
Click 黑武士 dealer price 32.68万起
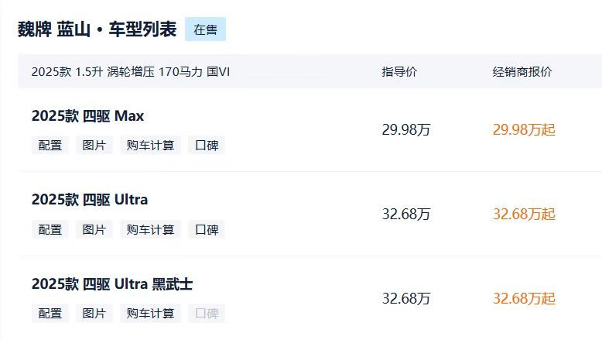pos(524,298)
